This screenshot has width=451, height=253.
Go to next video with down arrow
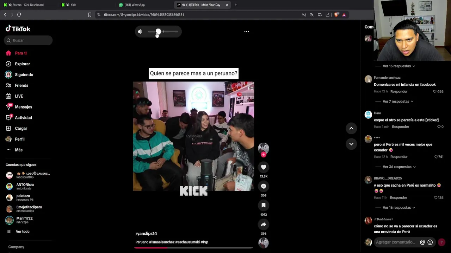tap(351, 144)
